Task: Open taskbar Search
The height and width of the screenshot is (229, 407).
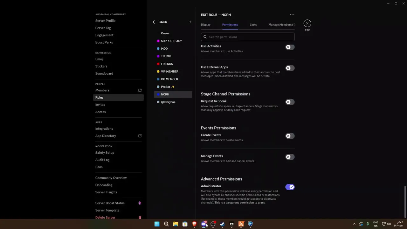Action: [x=166, y=224]
